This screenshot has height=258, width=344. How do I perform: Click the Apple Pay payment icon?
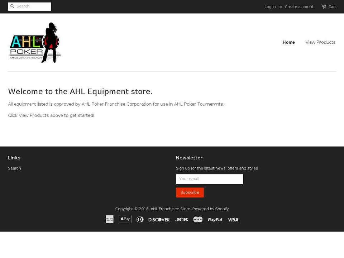(125, 219)
